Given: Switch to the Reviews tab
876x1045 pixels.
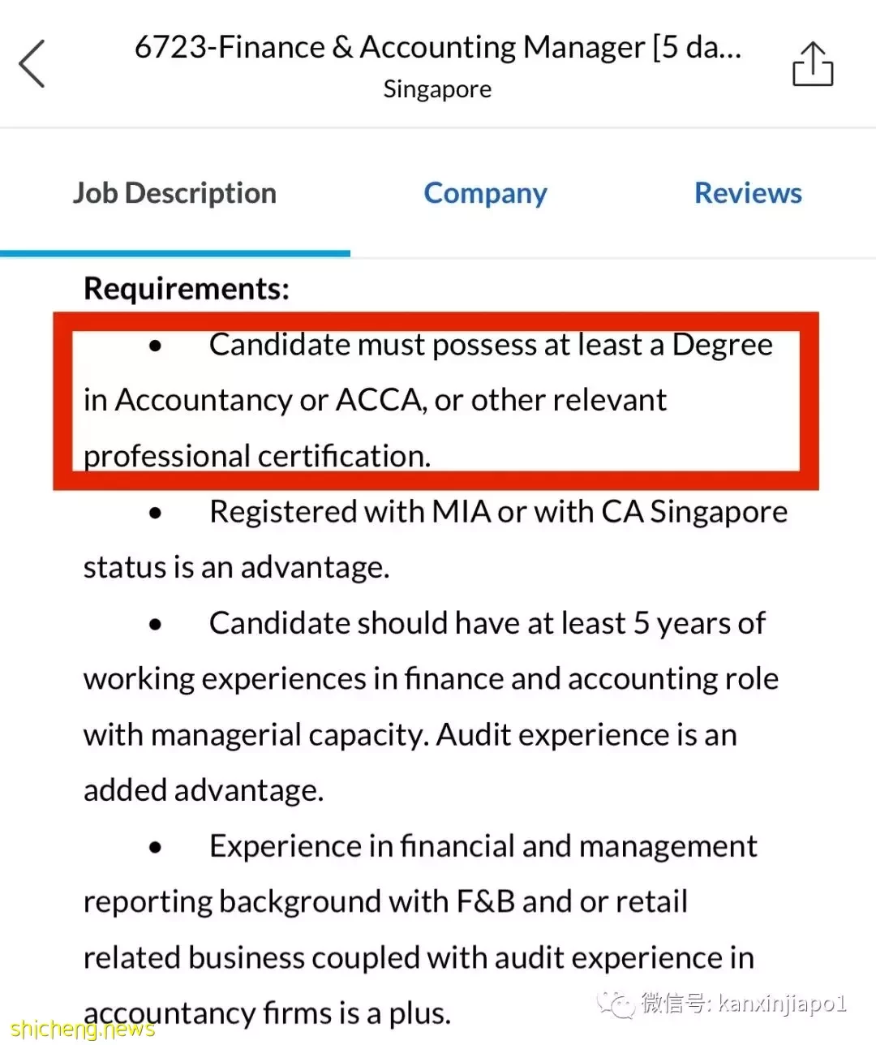Looking at the screenshot, I should [748, 193].
